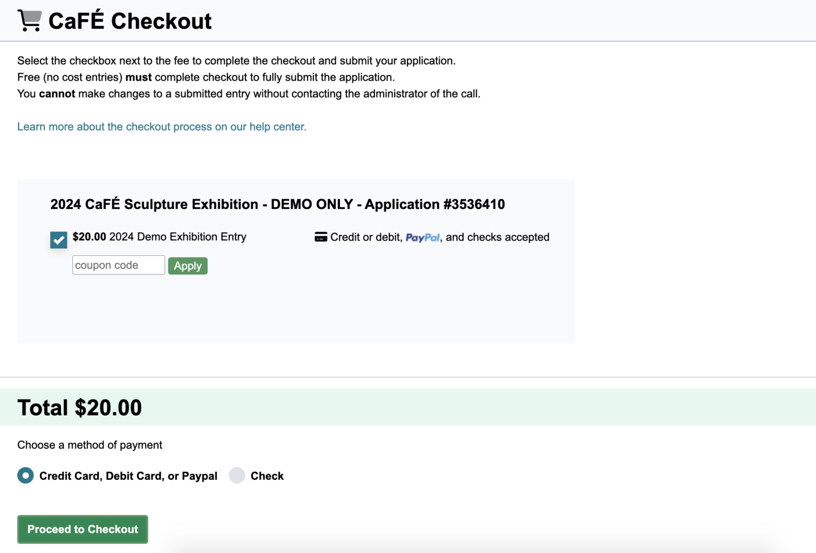Select the Credit Card, Debit Card, or Paypal radio button
The width and height of the screenshot is (816, 553).
[x=25, y=476]
